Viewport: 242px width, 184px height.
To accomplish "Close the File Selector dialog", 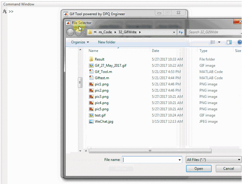I will click(238, 22).
